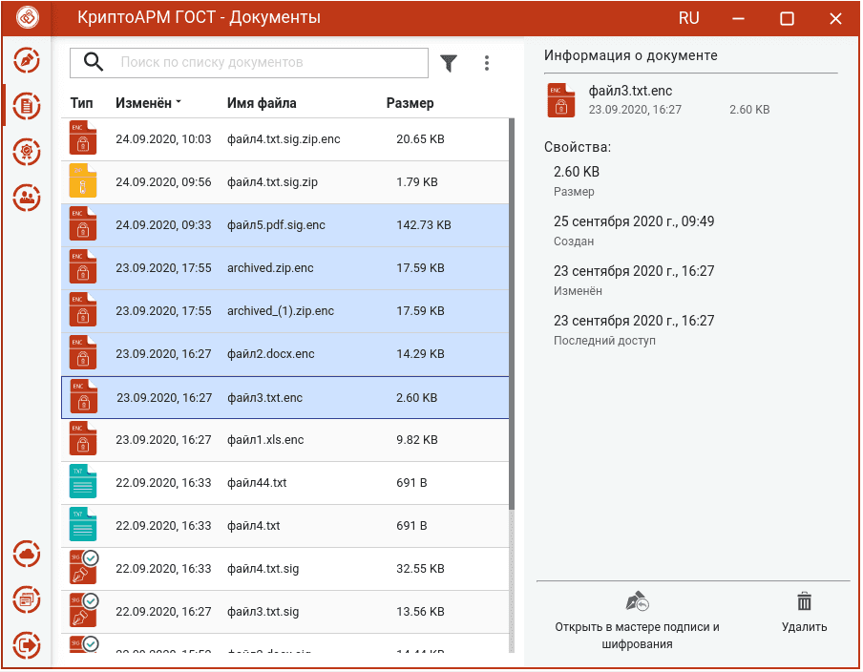Click ENC icon of файл2.docx.enc row
This screenshot has width=863, height=672.
(83, 352)
